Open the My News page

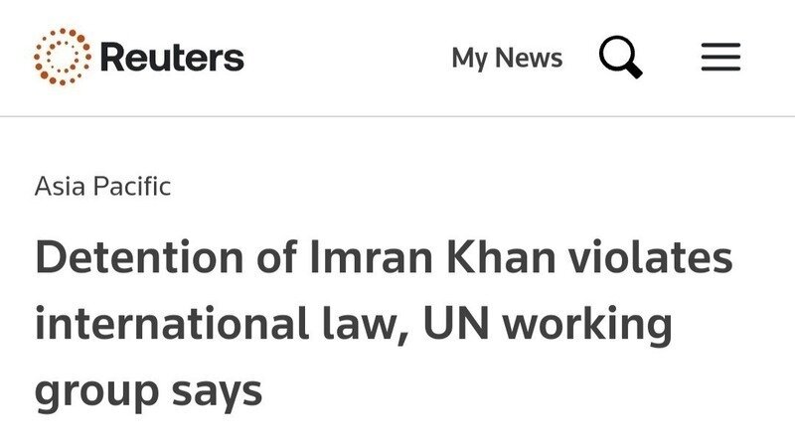[x=507, y=59]
